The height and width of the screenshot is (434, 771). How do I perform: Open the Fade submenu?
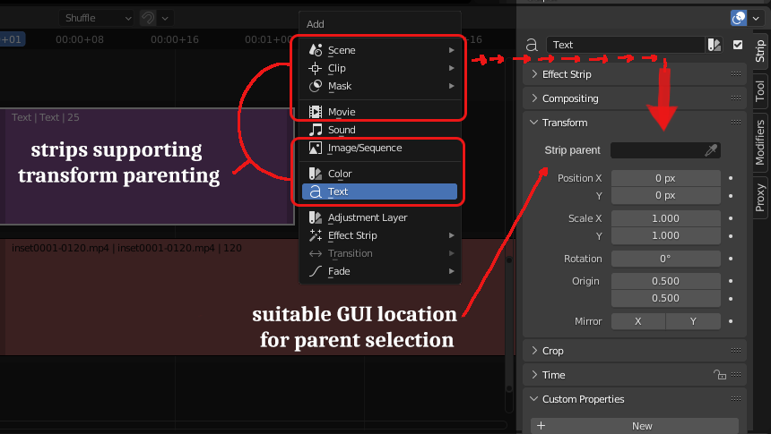pos(379,271)
